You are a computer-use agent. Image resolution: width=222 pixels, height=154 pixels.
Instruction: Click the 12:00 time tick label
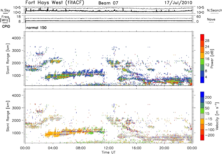pos(109,148)
